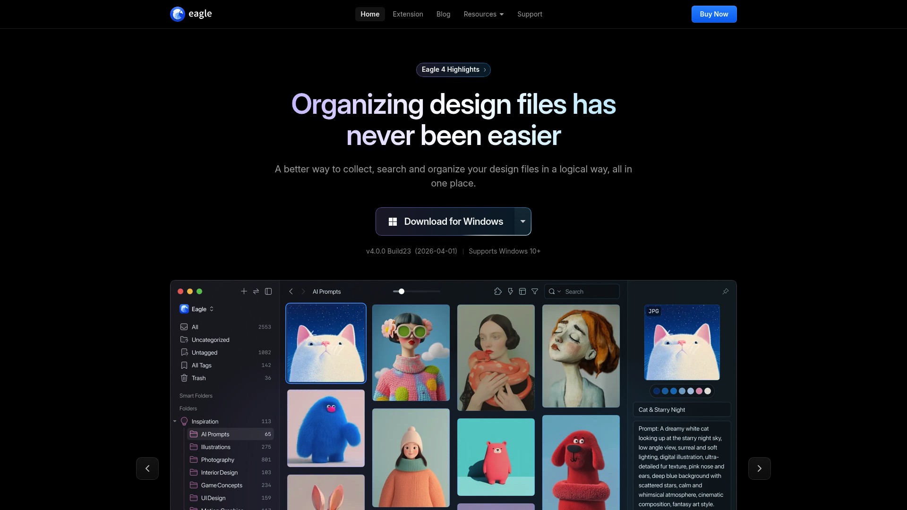Go forward with the right chevron beside AI Prompts
This screenshot has height=510, width=907.
(x=303, y=292)
